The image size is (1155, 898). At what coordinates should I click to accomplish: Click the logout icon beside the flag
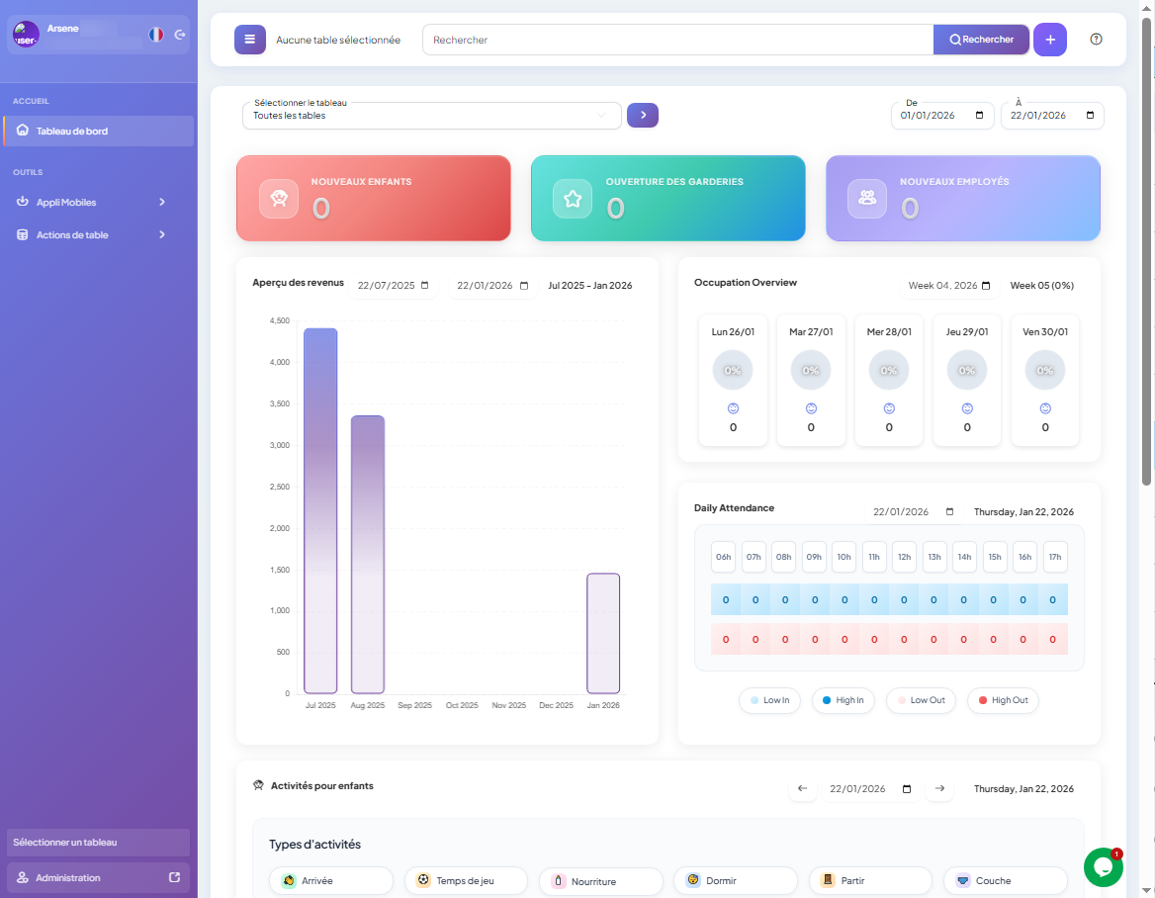[x=180, y=35]
